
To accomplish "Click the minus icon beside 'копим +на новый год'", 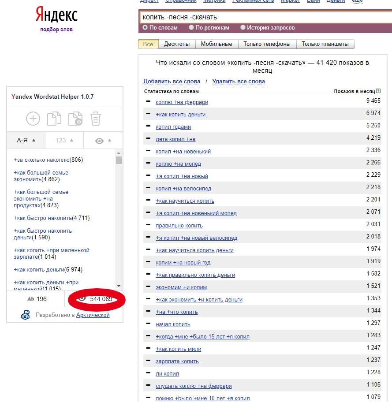I will pyautogui.click(x=148, y=262).
